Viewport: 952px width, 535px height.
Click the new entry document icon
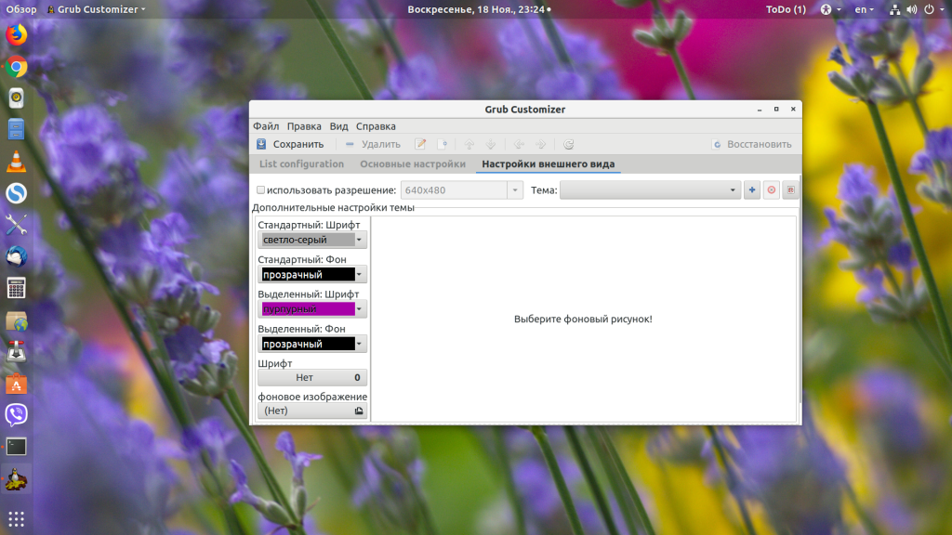click(443, 144)
